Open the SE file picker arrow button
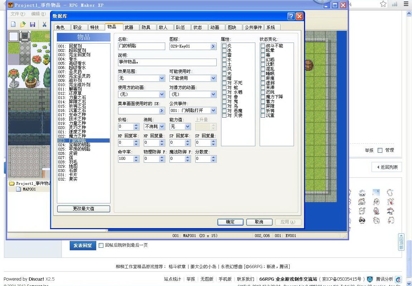Screen dimensions: 412x286 (161, 111)
